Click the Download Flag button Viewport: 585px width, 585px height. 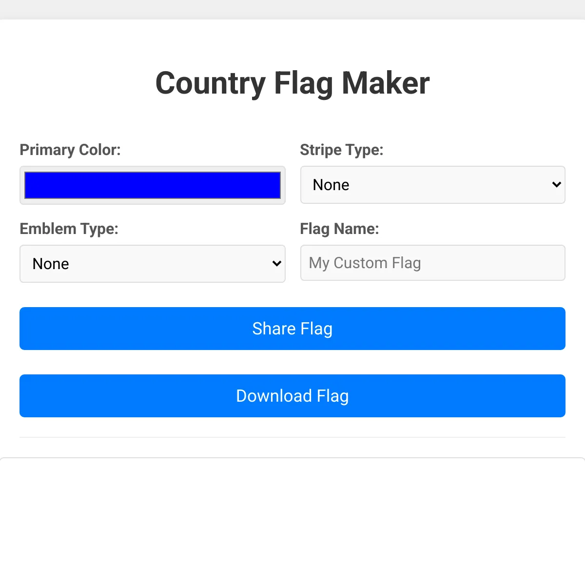pos(292,396)
